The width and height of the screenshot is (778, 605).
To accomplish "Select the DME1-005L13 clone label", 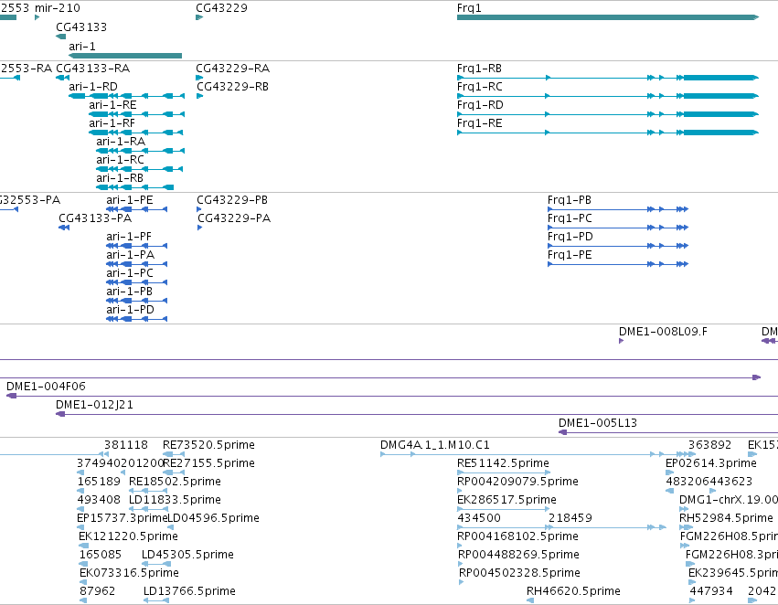I will pos(598,423).
